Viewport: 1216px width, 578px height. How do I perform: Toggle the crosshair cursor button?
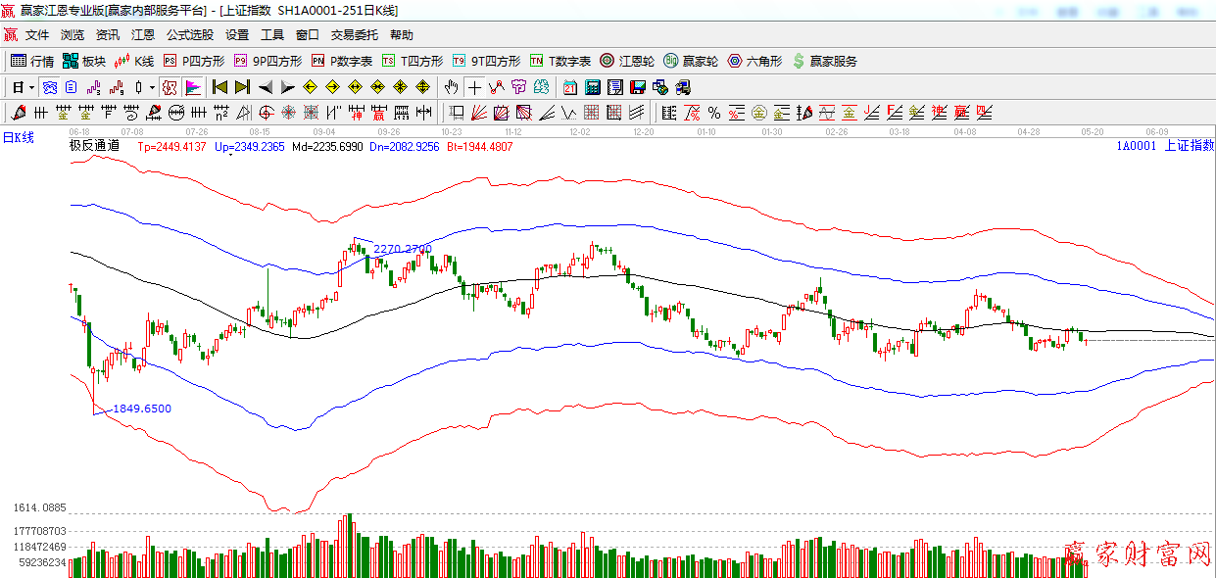pyautogui.click(x=474, y=87)
